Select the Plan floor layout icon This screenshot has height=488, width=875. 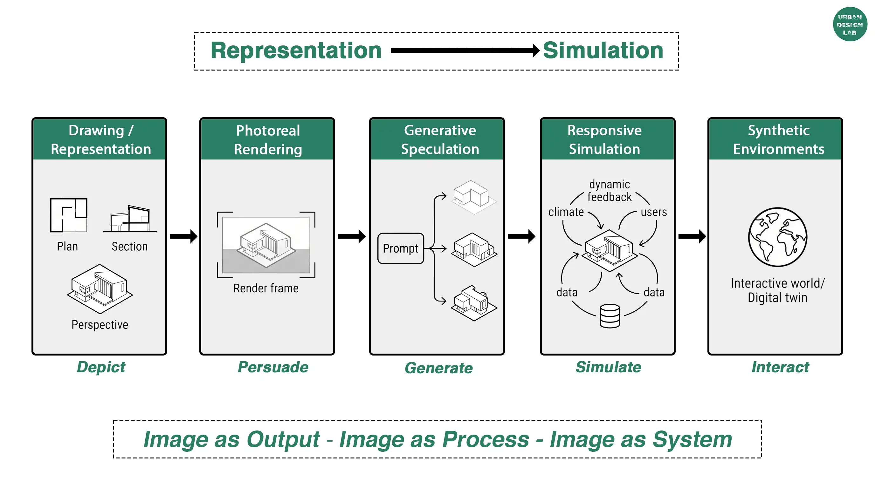[69, 215]
